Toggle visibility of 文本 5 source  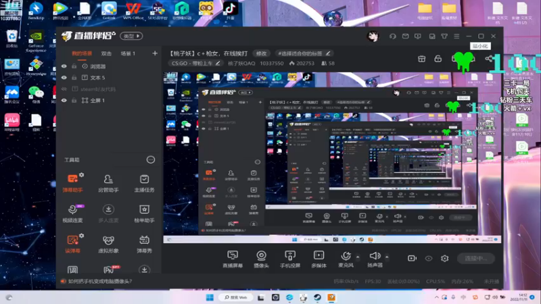64,78
